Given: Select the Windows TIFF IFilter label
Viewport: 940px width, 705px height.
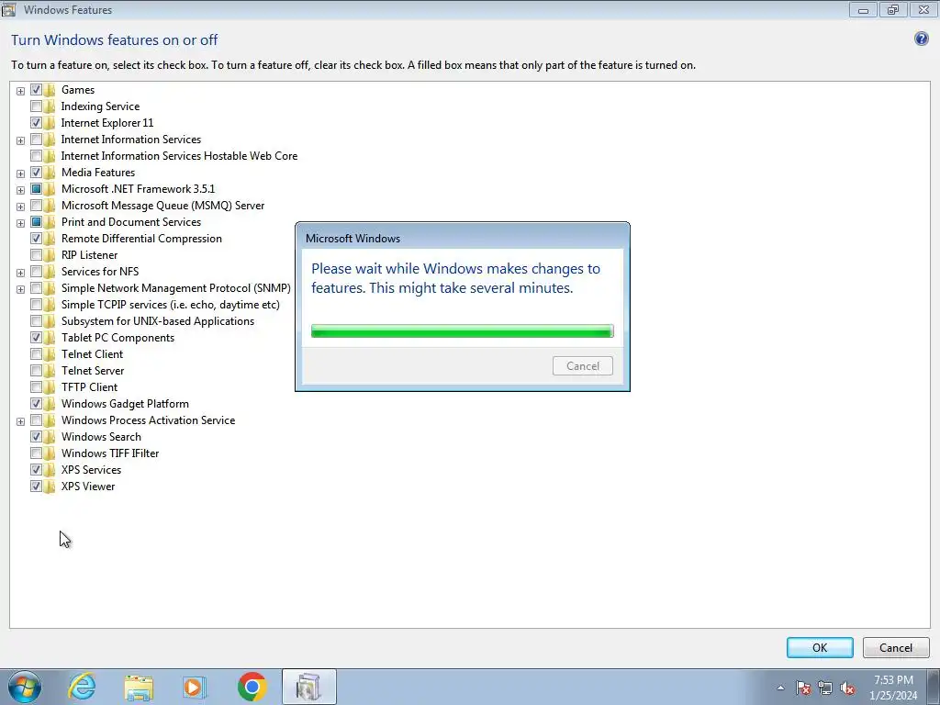Looking at the screenshot, I should 110,453.
